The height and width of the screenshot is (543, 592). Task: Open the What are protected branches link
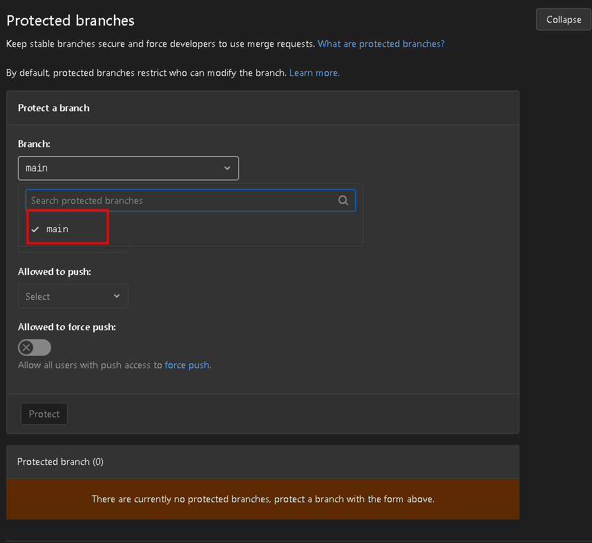pos(381,44)
